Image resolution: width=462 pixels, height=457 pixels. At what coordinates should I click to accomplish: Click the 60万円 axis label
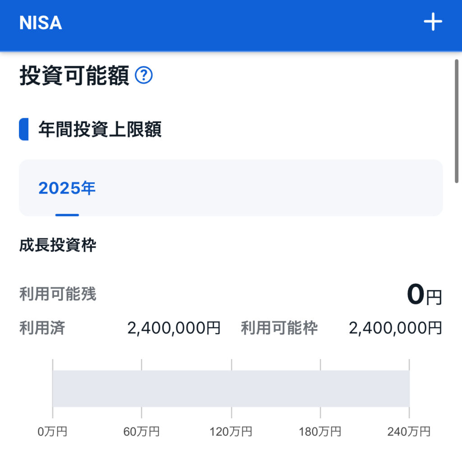click(x=141, y=432)
